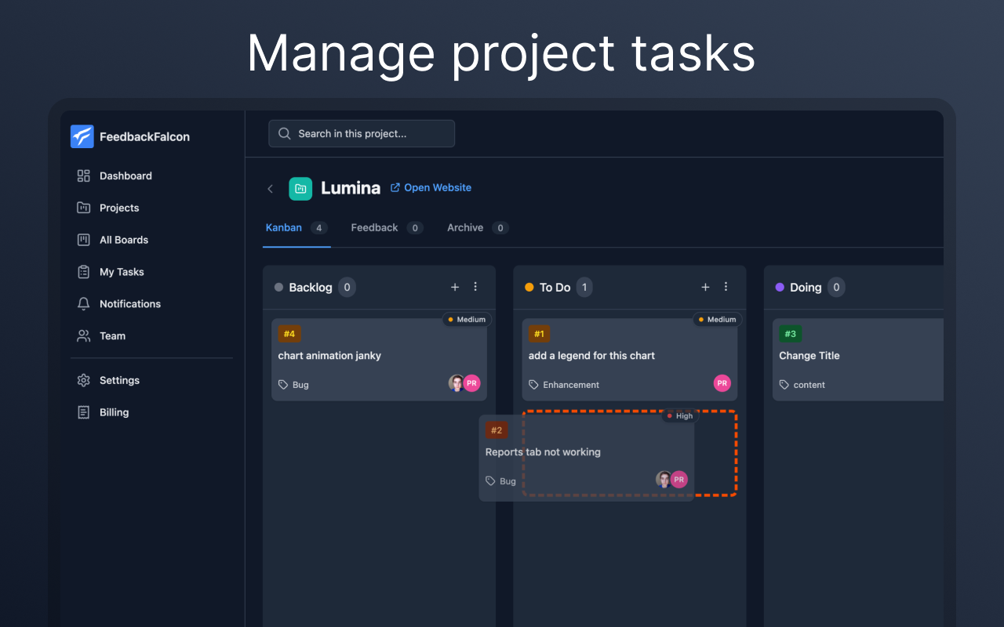The height and width of the screenshot is (627, 1004).
Task: Click the back chevron beside Lumina
Action: 270,188
